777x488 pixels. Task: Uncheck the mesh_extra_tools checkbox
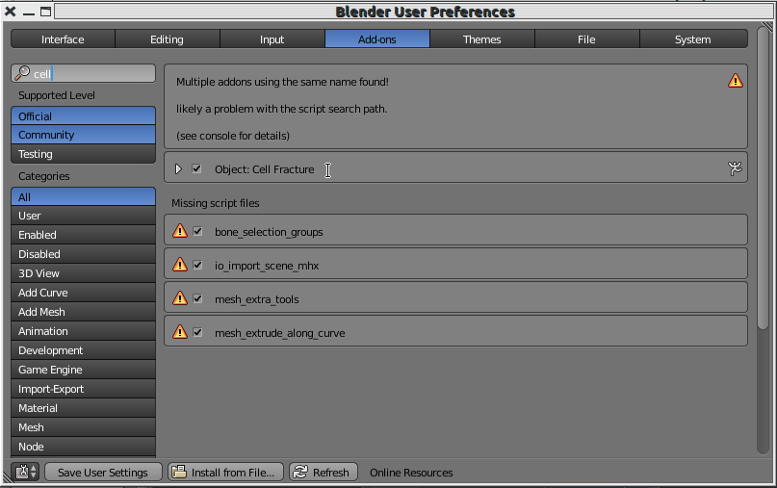point(197,298)
